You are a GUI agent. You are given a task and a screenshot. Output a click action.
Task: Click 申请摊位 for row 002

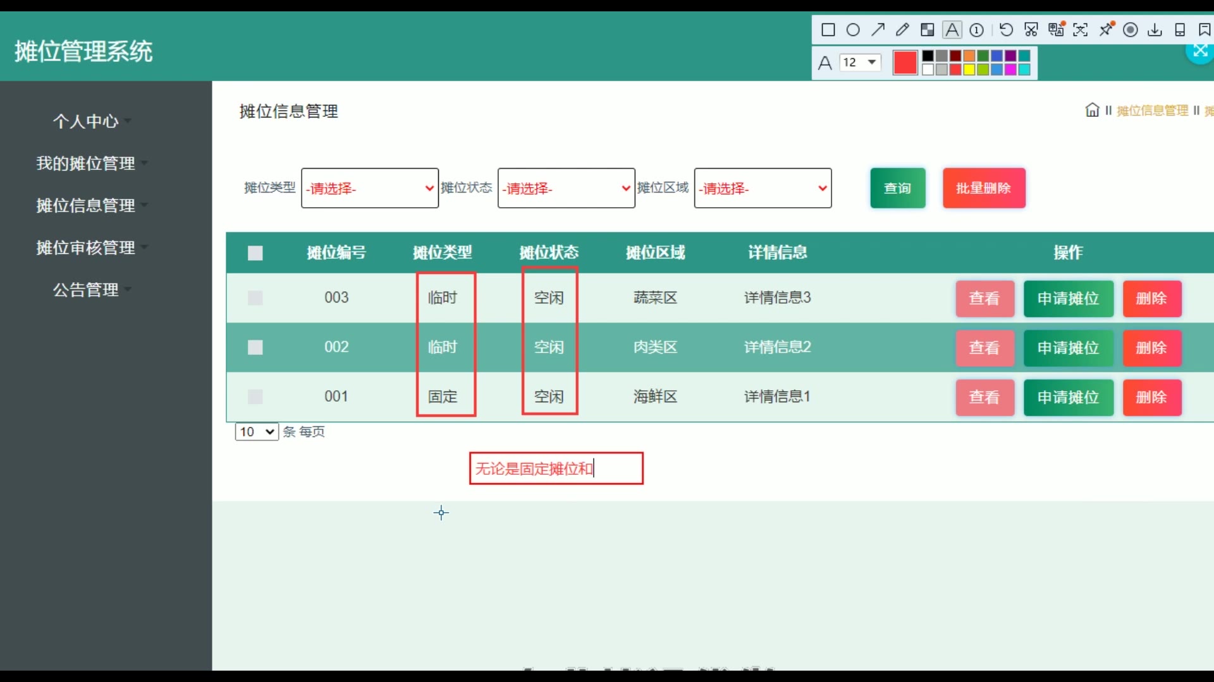pyautogui.click(x=1068, y=348)
